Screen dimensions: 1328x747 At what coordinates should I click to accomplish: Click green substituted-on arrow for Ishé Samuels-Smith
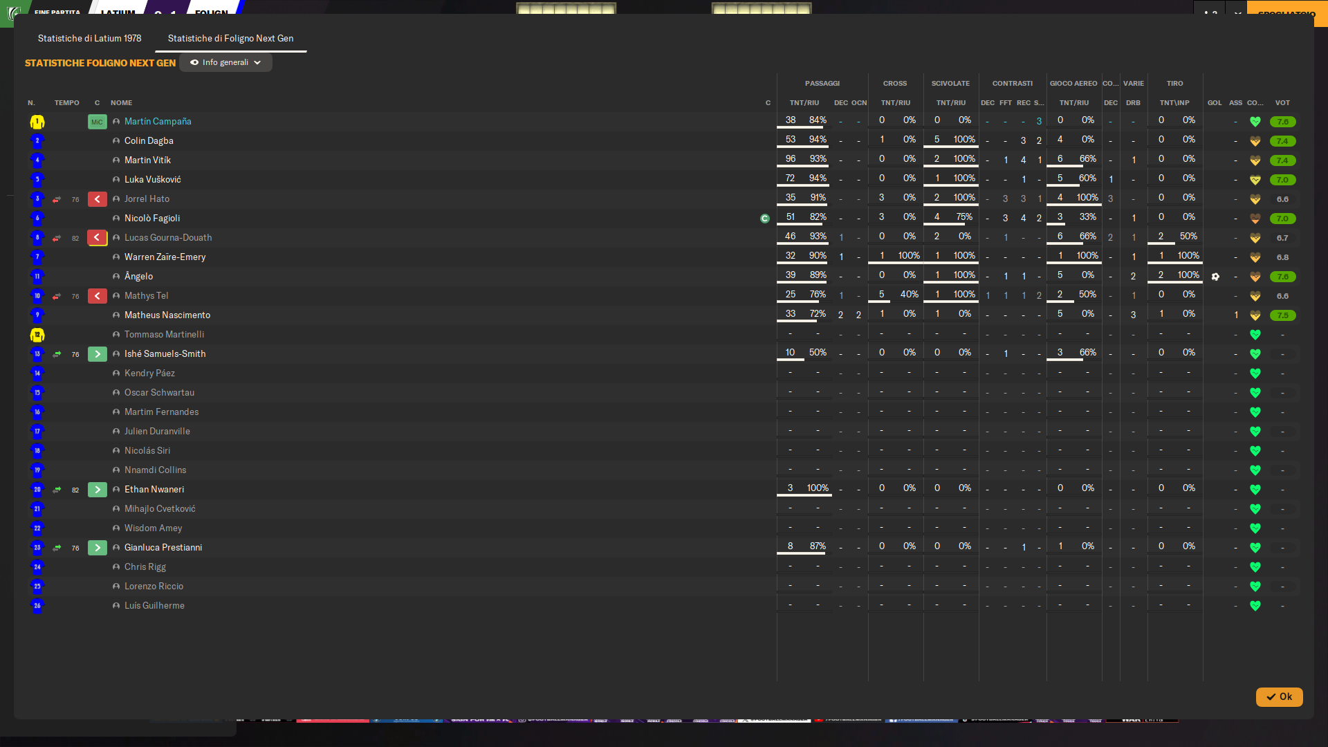coord(98,354)
